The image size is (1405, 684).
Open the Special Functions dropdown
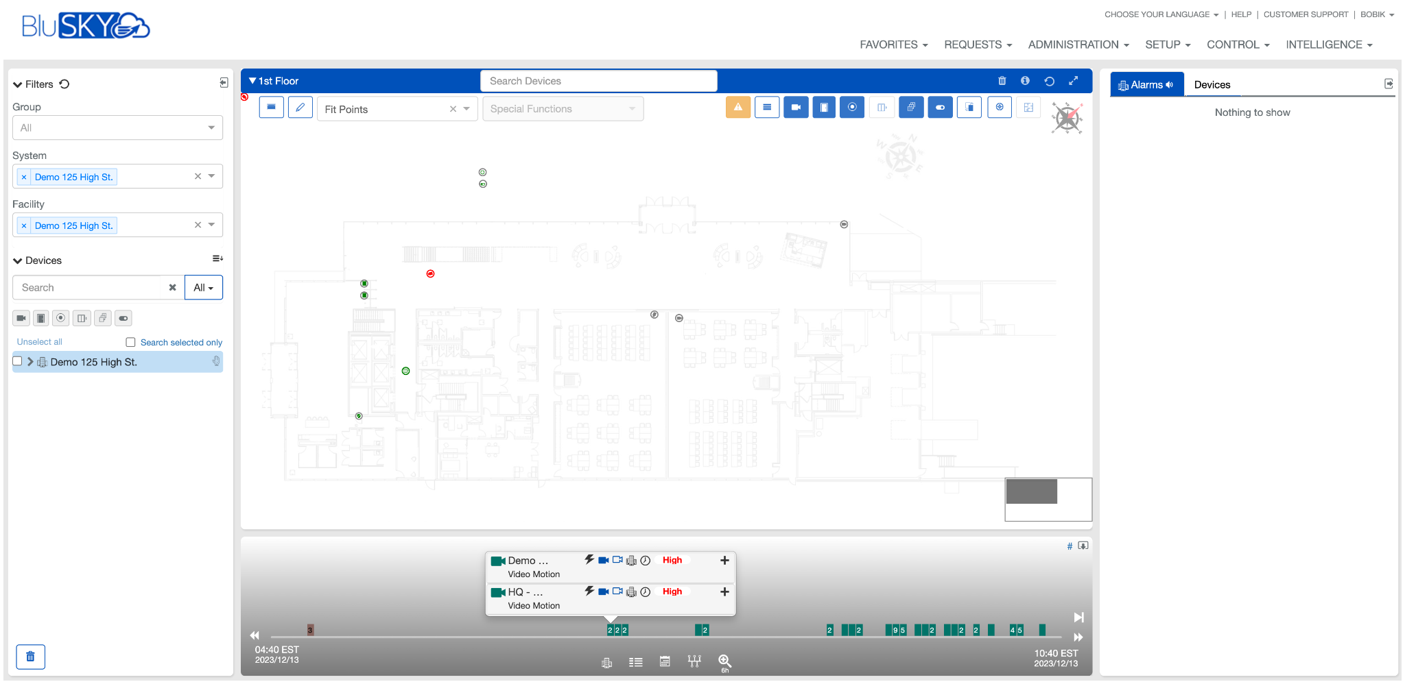pos(563,108)
